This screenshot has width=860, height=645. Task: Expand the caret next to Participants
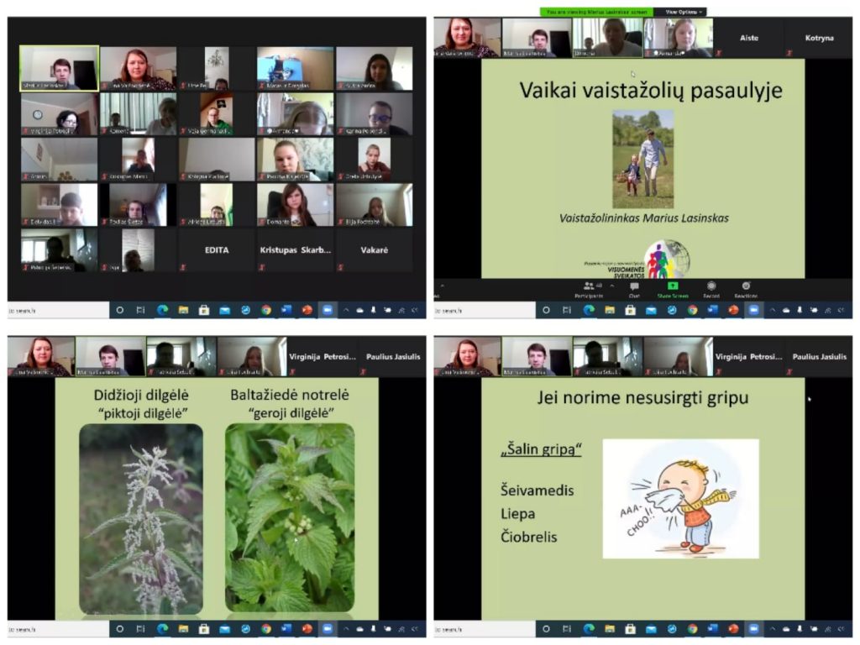point(612,286)
